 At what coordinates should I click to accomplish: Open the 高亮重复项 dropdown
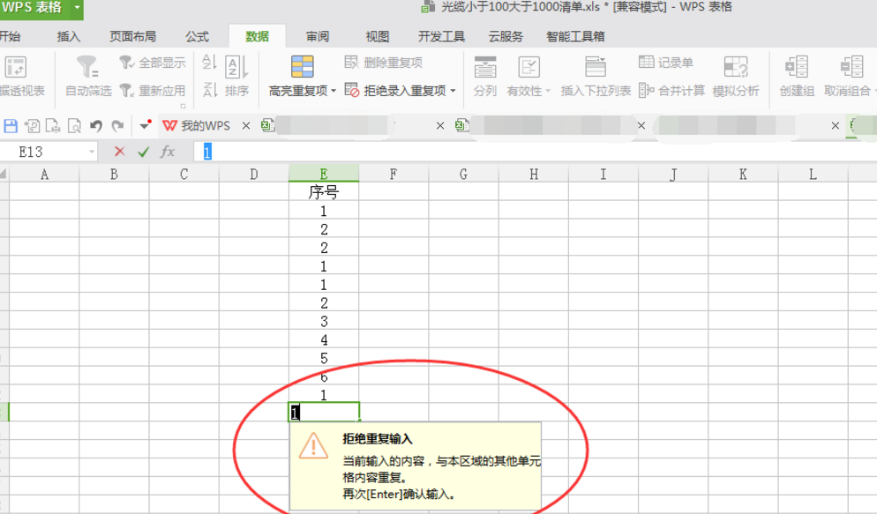click(332, 88)
